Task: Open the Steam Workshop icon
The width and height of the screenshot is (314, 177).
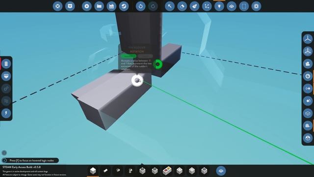Action: pos(124,6)
